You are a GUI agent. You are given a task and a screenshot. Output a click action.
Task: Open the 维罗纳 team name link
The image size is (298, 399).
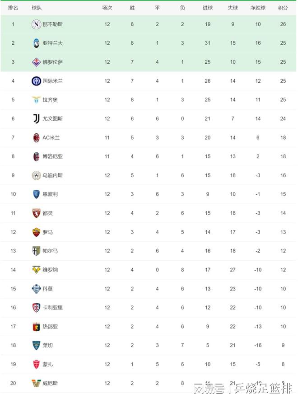click(x=50, y=270)
